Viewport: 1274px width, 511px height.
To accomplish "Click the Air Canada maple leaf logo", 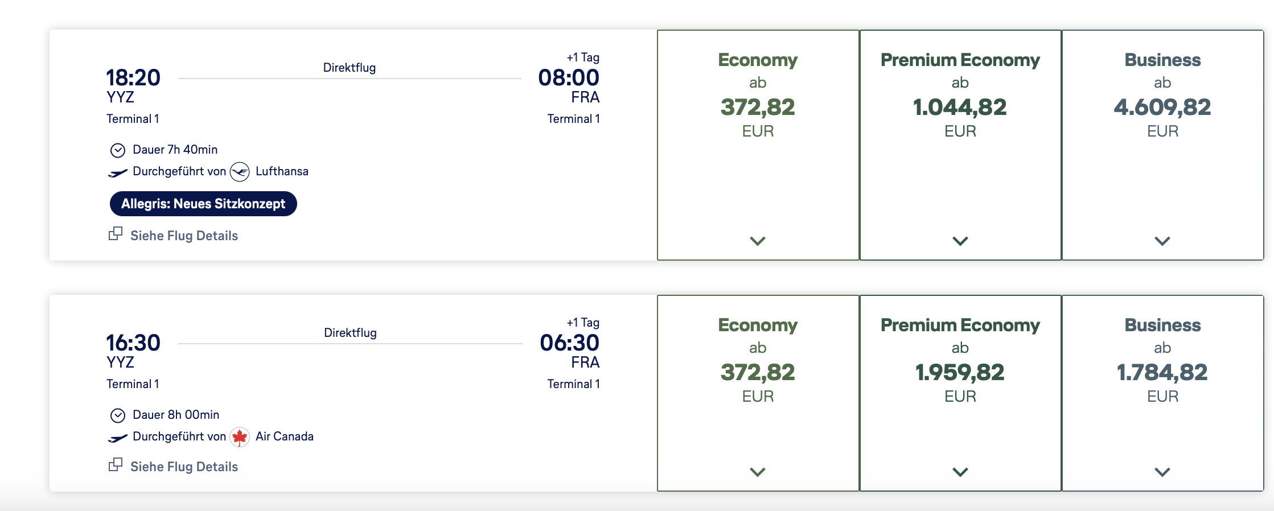I will tap(240, 437).
